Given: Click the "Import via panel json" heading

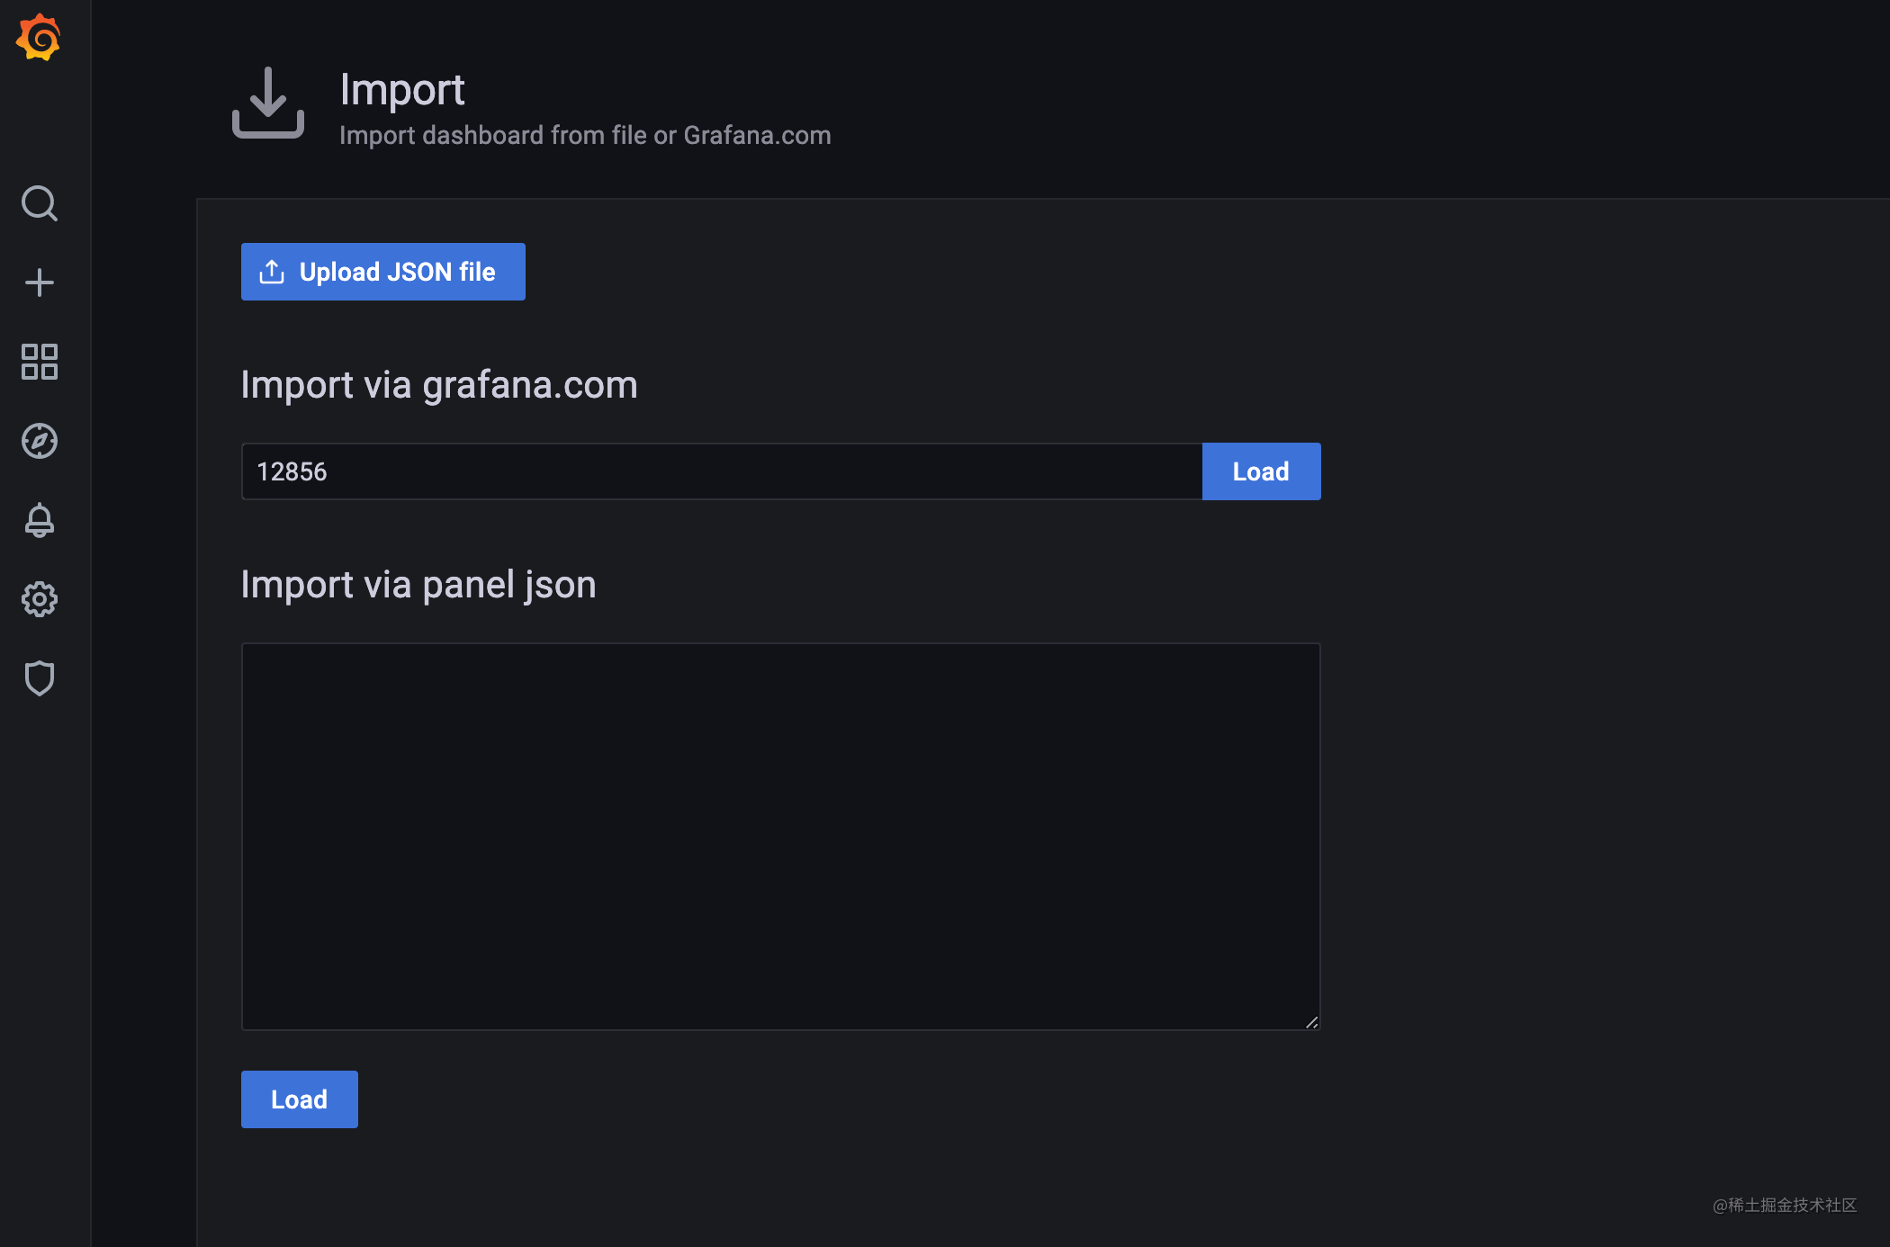Looking at the screenshot, I should (418, 585).
